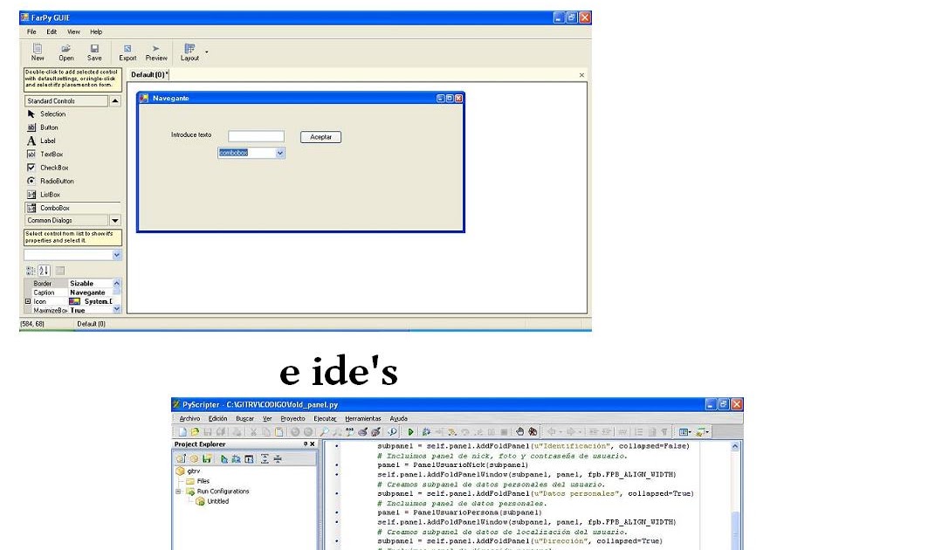Click the Aceptar button on Navegante

[x=321, y=137]
